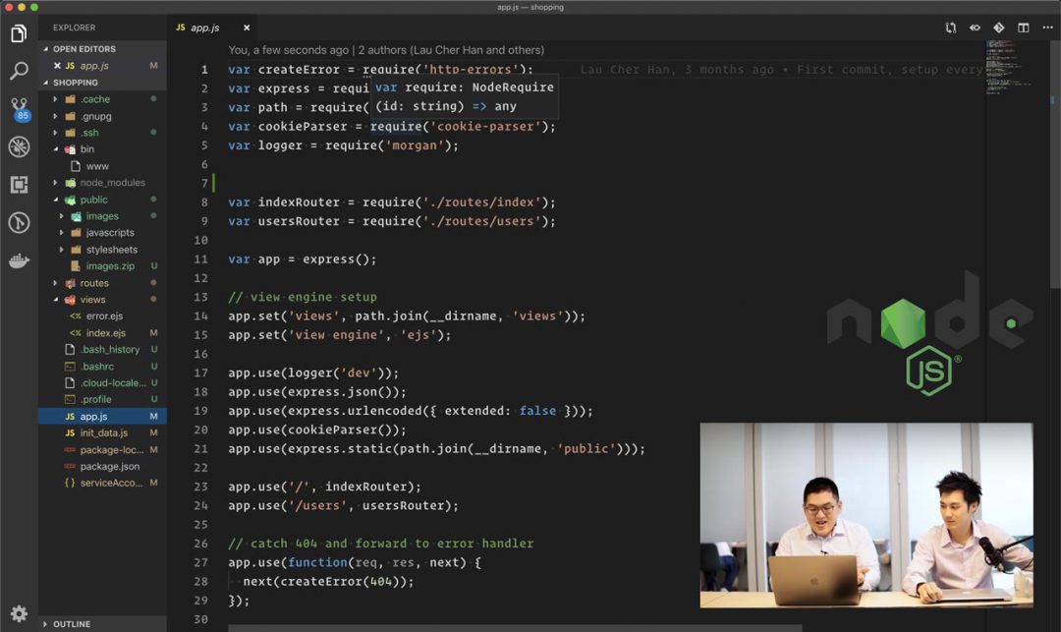This screenshot has height=632, width=1061.
Task: Expand the images folder
Action: point(102,216)
